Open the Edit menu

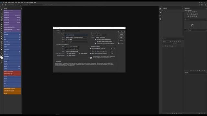tap(6, 2)
